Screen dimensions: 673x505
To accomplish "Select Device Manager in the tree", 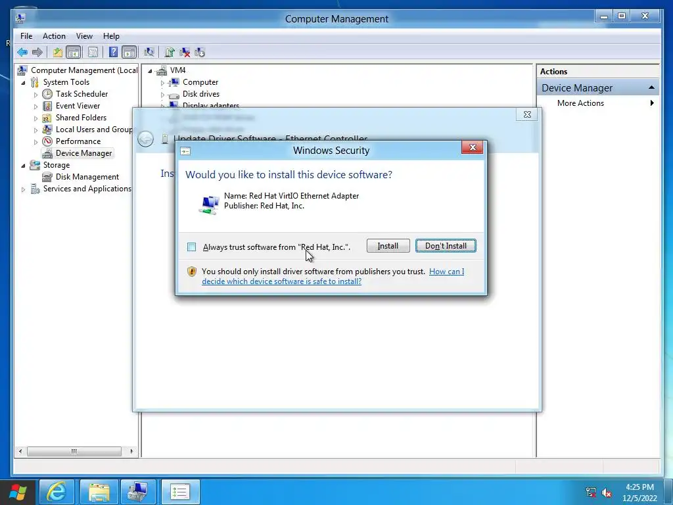I will coord(83,153).
